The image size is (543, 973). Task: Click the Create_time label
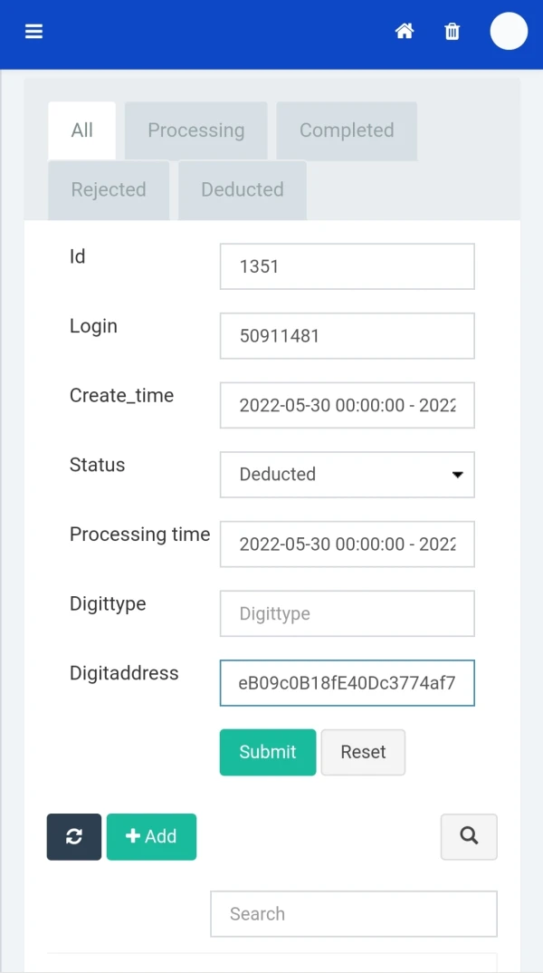coord(121,396)
